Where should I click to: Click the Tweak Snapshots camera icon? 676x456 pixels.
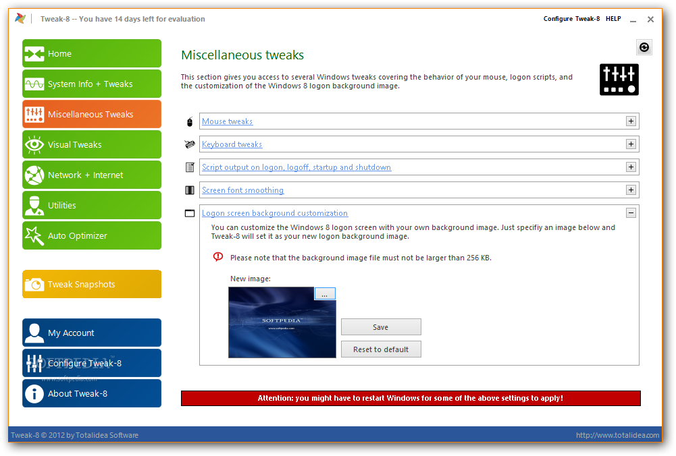(34, 284)
